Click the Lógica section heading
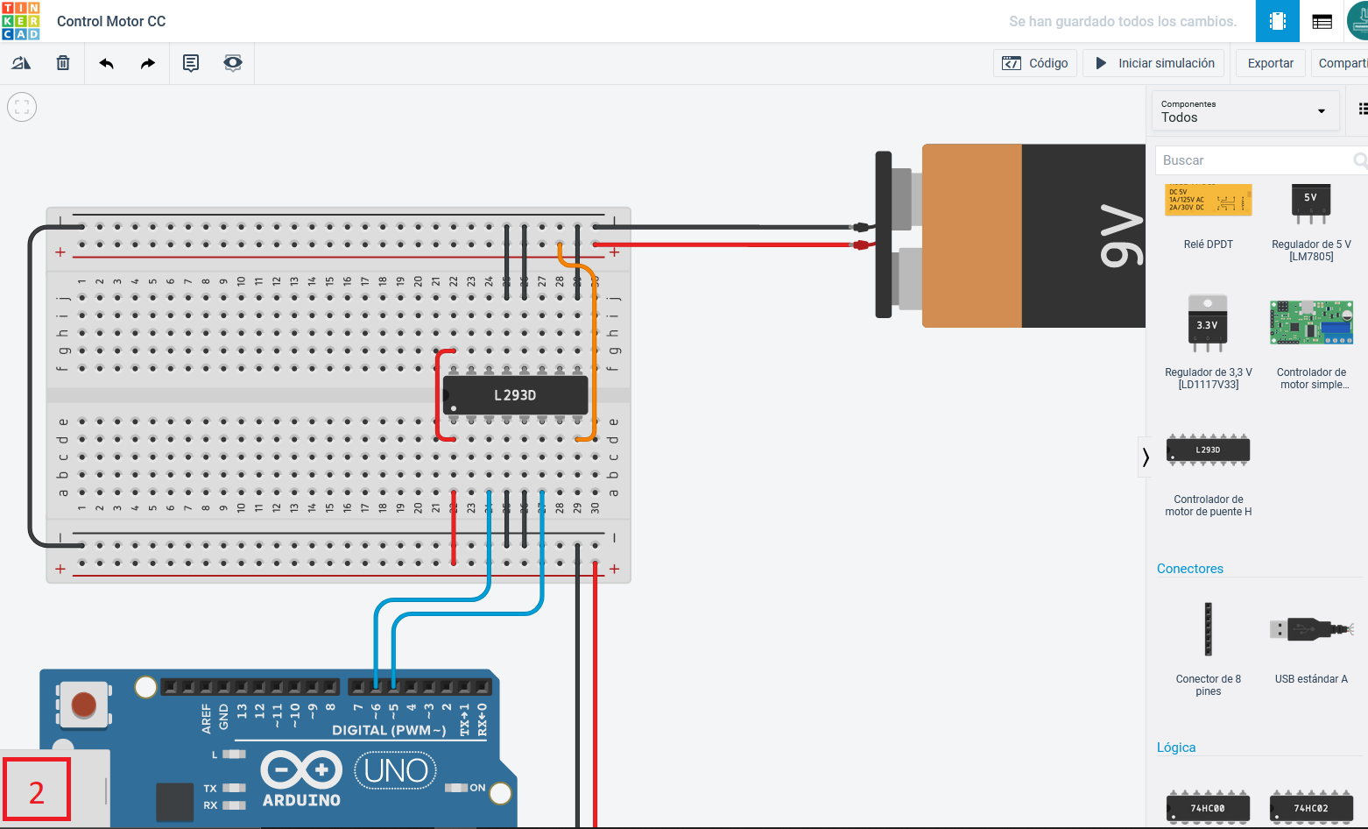The image size is (1368, 829). coord(1176,748)
